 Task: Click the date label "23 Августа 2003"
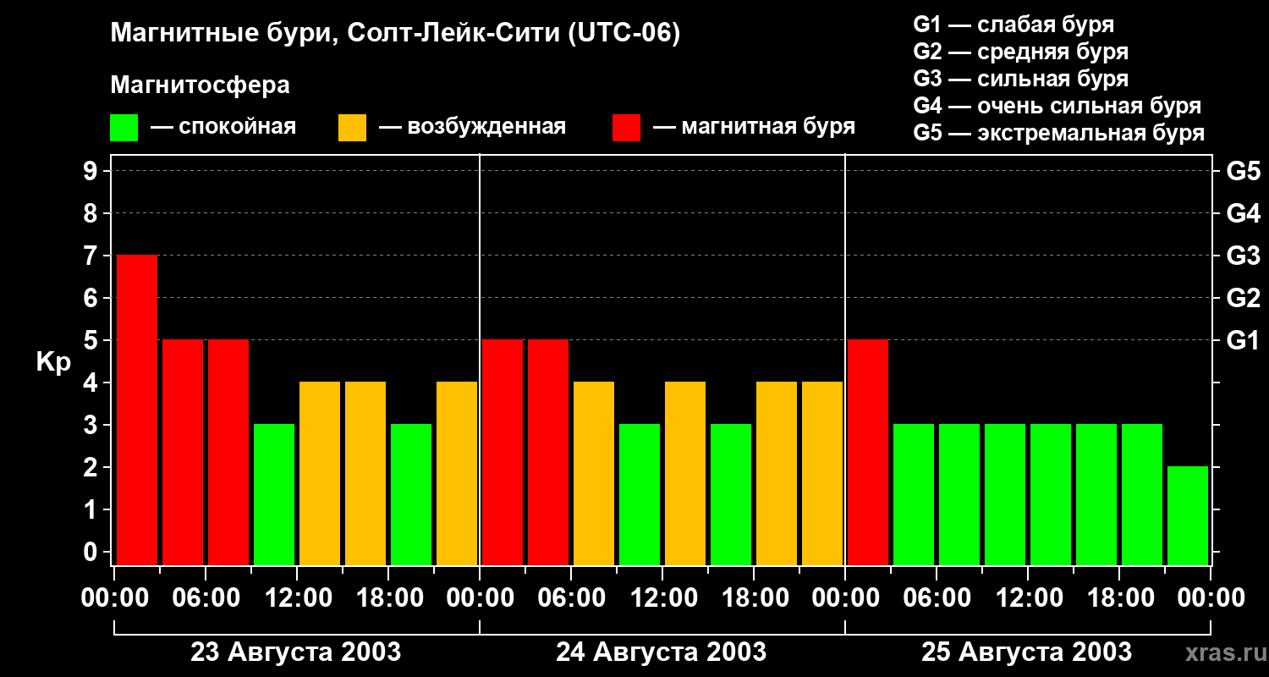296,652
